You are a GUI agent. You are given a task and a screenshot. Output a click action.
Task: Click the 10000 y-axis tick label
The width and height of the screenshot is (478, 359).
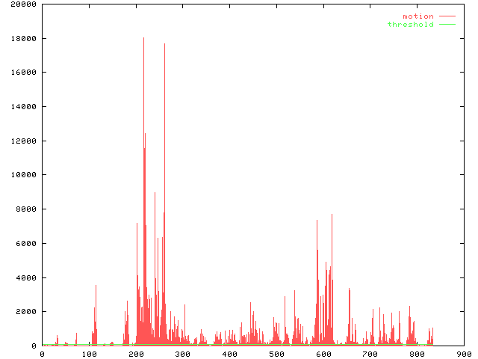(x=22, y=175)
